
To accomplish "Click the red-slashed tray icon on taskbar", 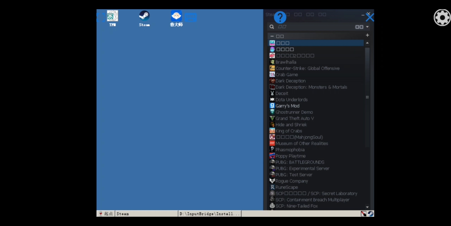I will click(364, 214).
